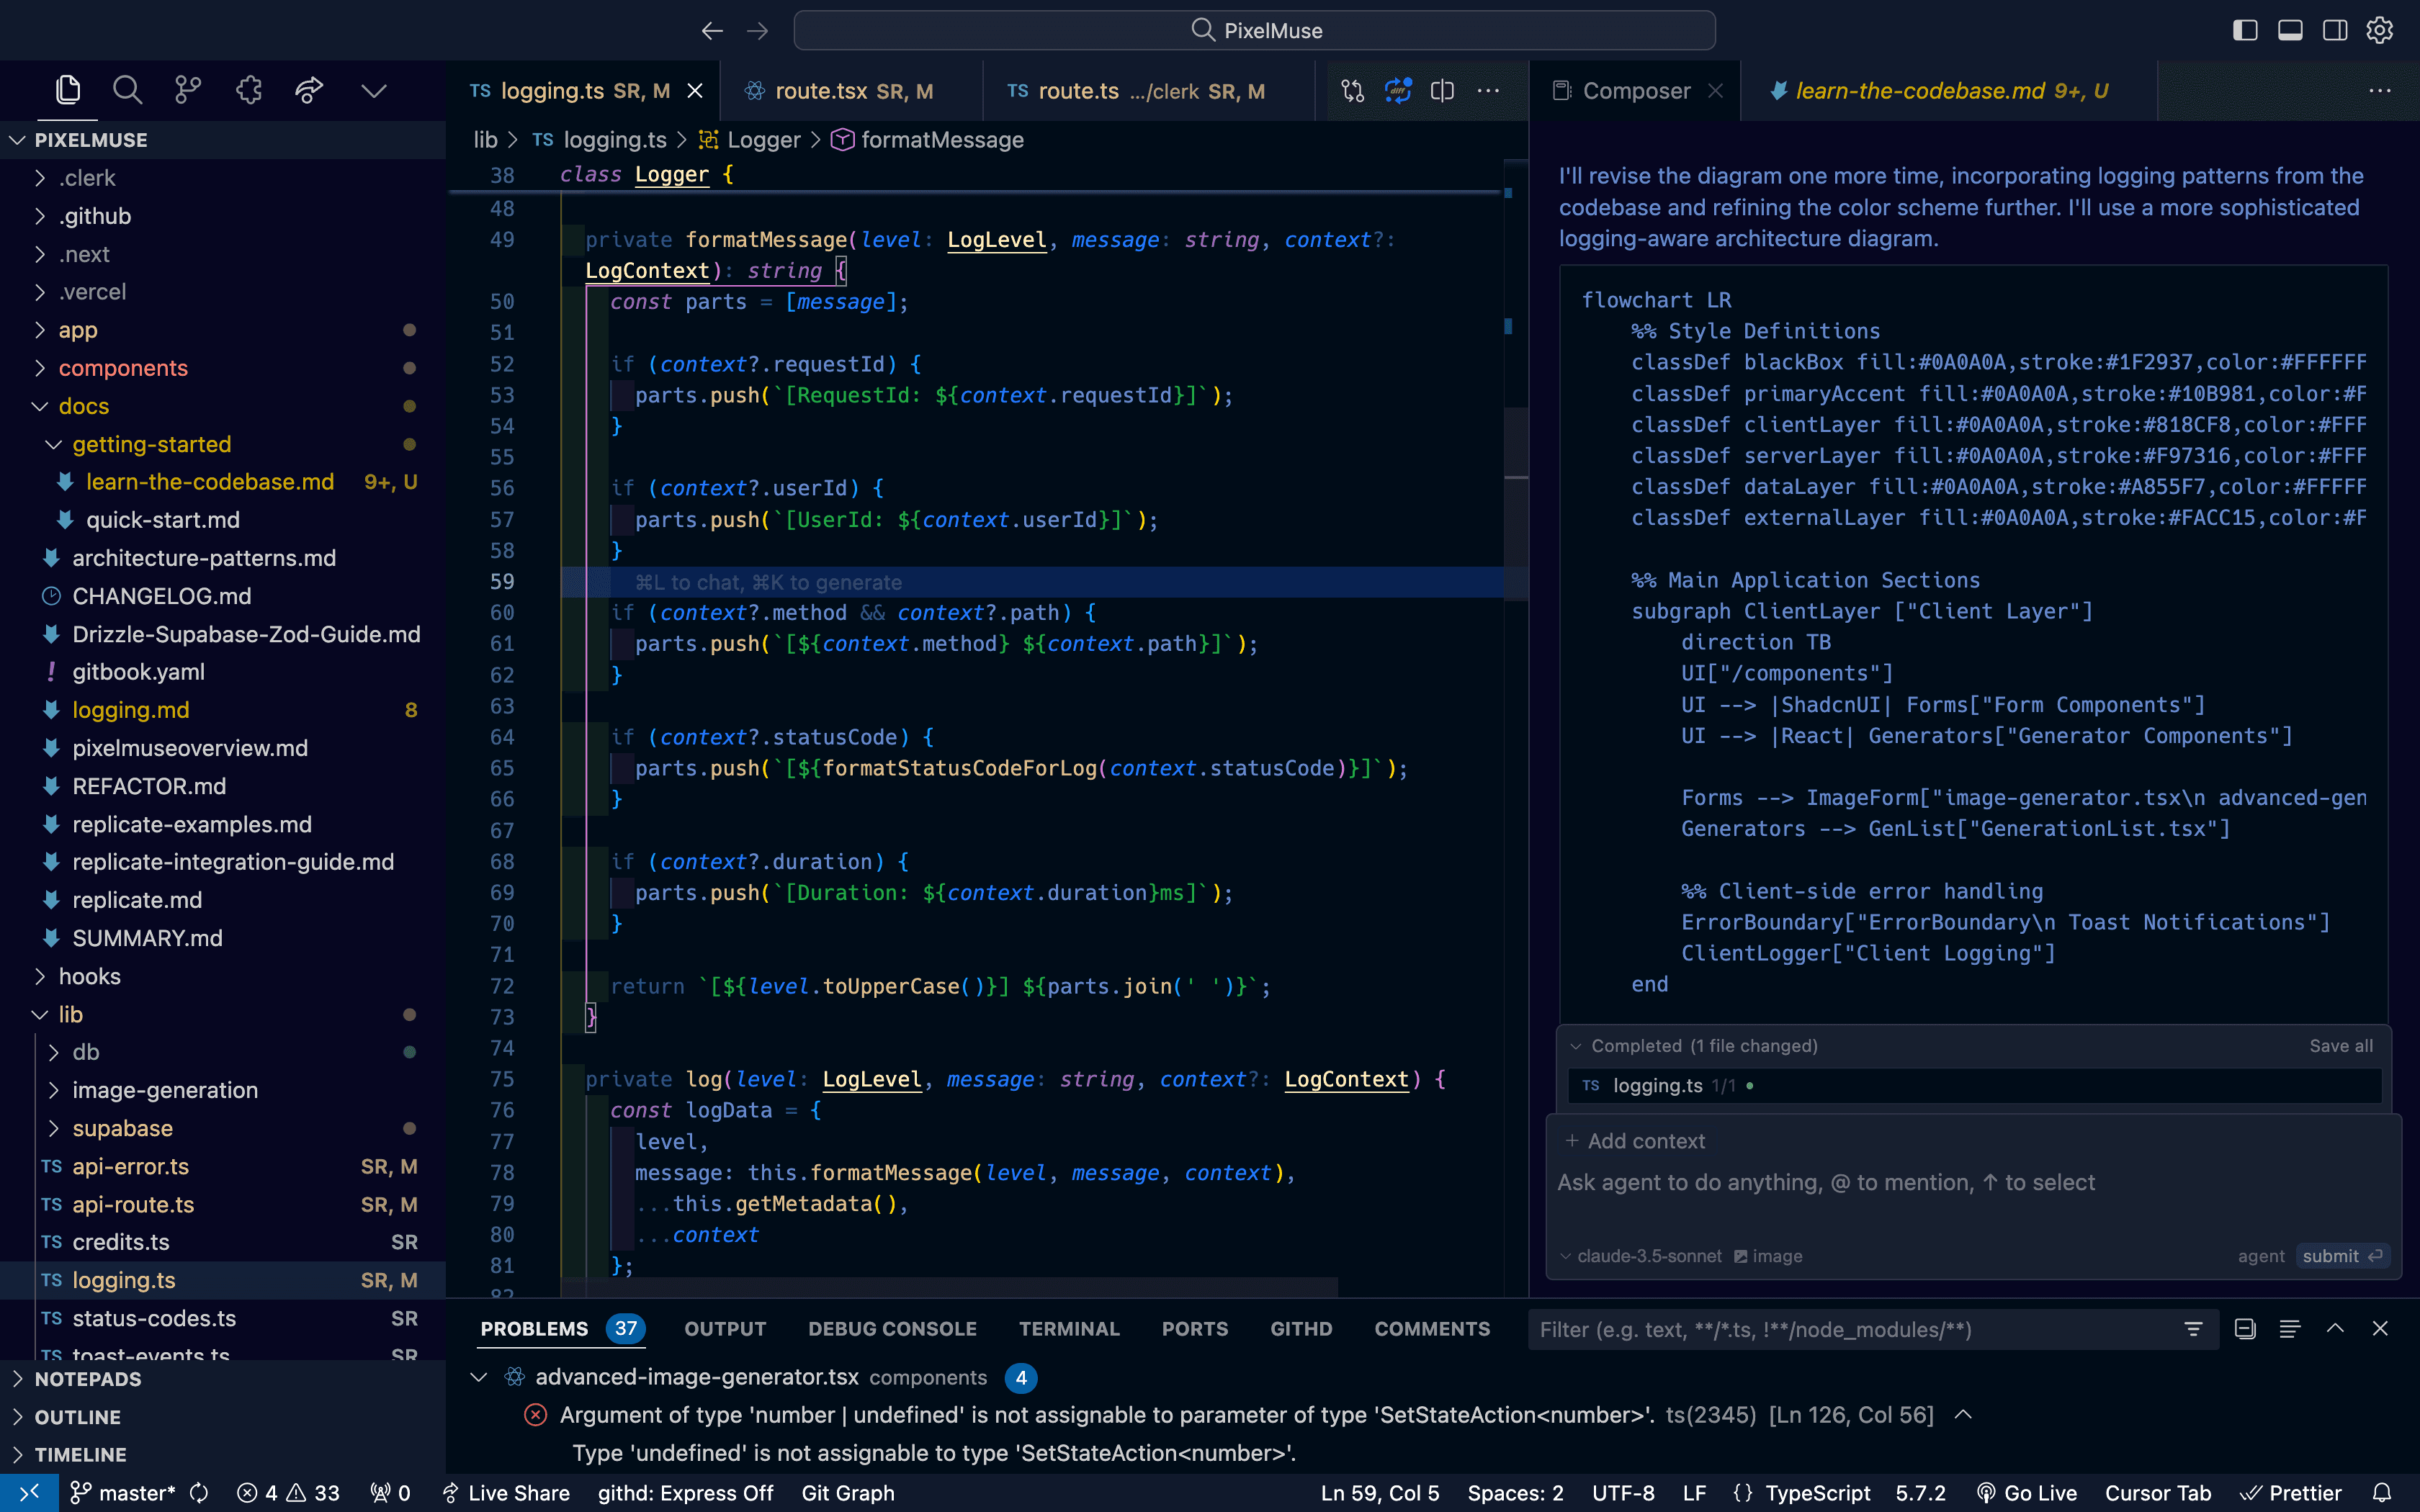Open notifications bell in status bar
This screenshot has width=2420, height=1512.
tap(2382, 1493)
